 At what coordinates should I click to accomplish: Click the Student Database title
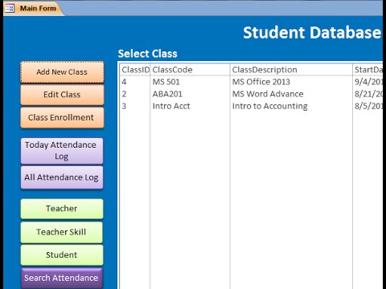point(312,33)
